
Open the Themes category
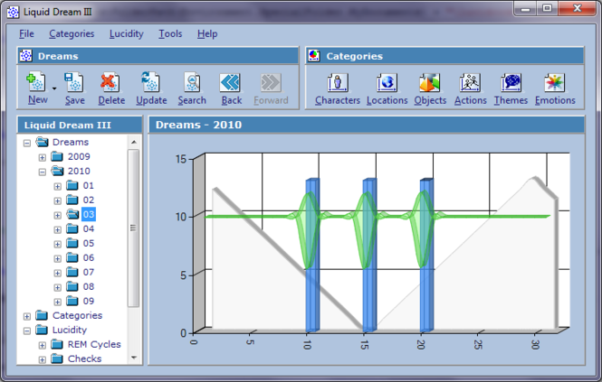pos(511,84)
